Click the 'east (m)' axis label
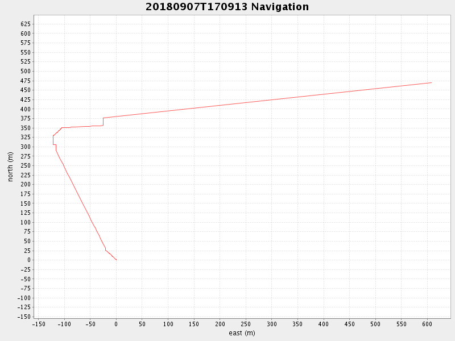The width and height of the screenshot is (455, 341). click(x=242, y=333)
